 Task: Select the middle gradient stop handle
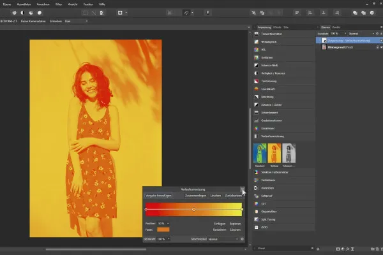(x=194, y=208)
